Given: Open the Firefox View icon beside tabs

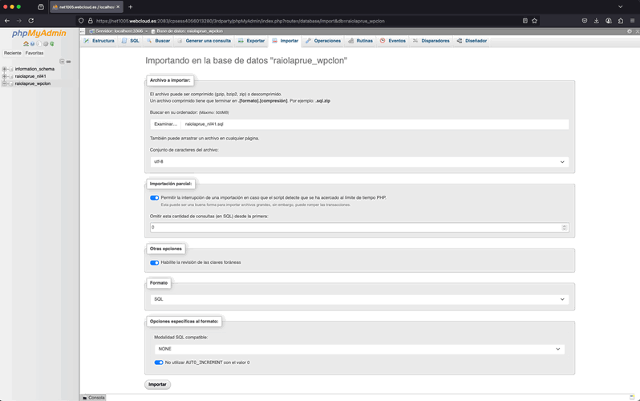Looking at the screenshot, I should click(41, 7).
